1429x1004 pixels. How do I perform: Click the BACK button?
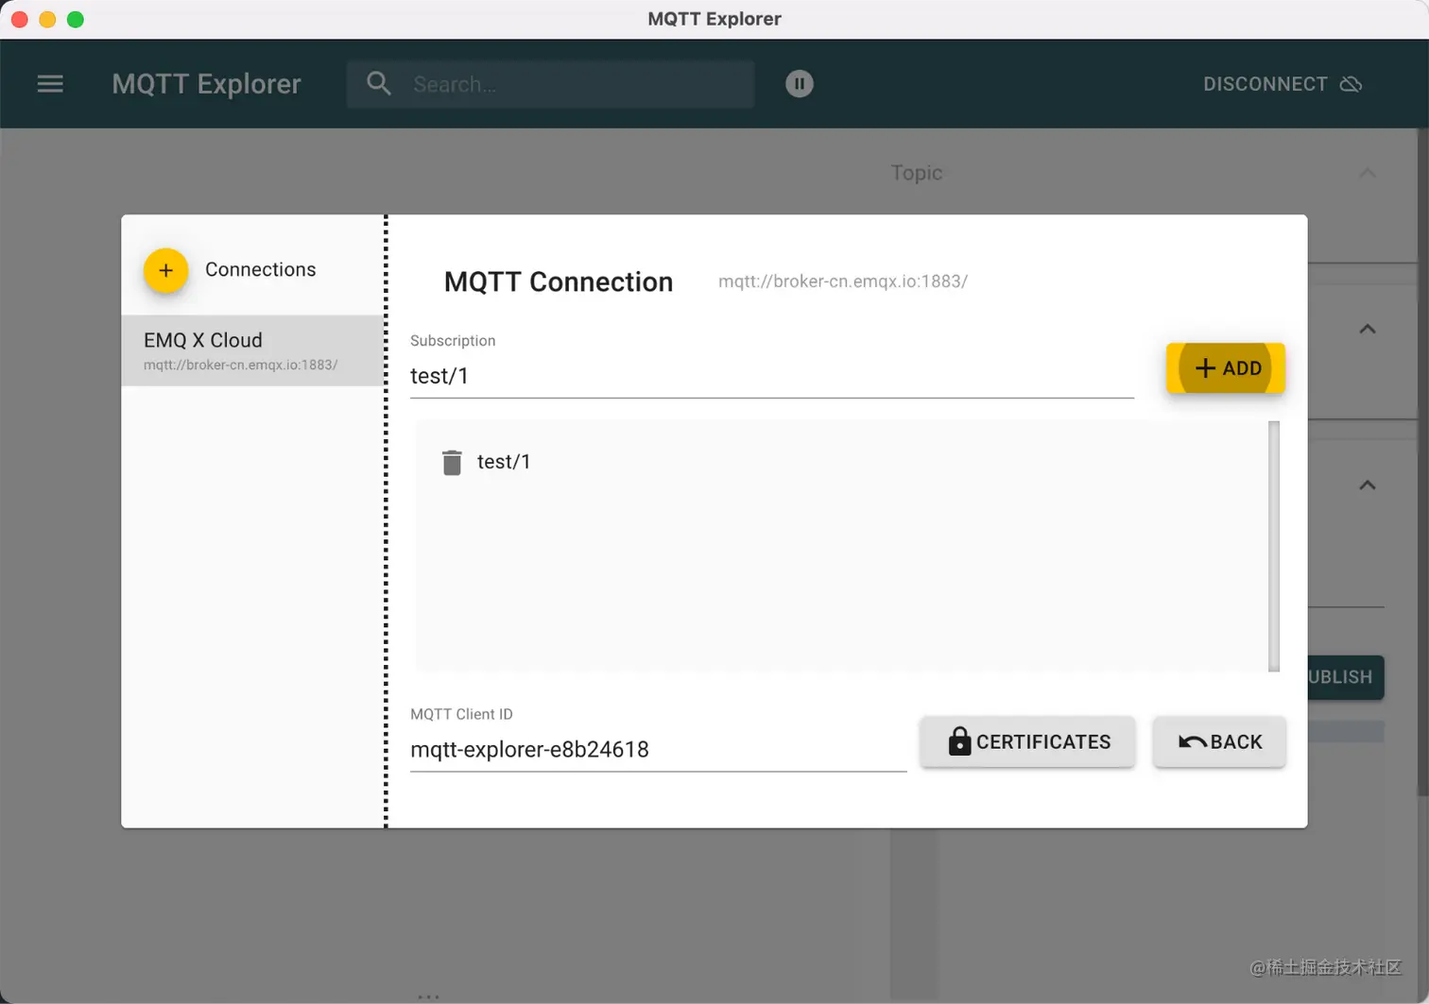pos(1219,741)
